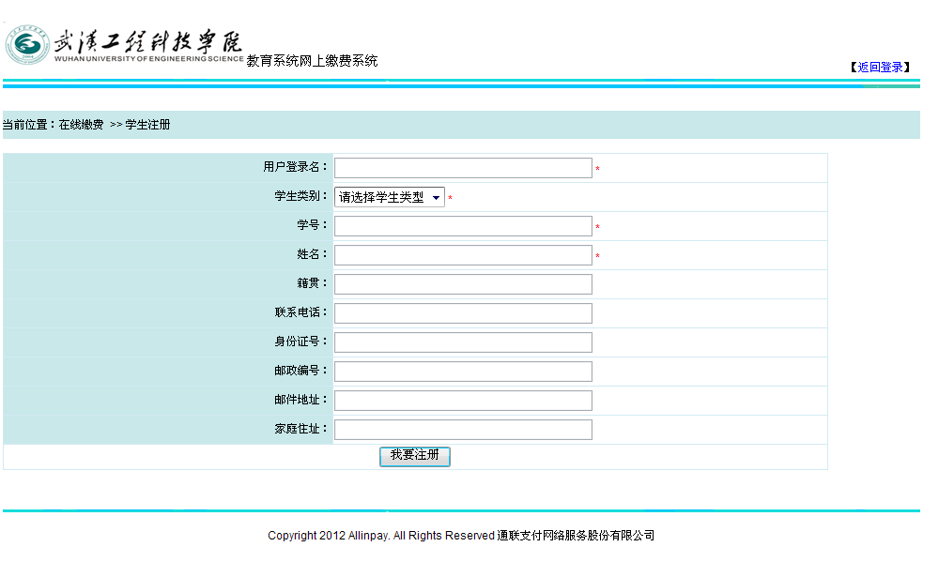Click the Allinpay copyright footer text

tap(460, 536)
